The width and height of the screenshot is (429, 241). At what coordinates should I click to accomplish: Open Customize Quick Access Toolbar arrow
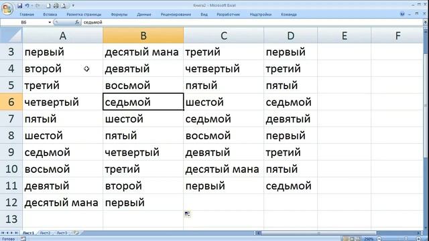[73, 5]
